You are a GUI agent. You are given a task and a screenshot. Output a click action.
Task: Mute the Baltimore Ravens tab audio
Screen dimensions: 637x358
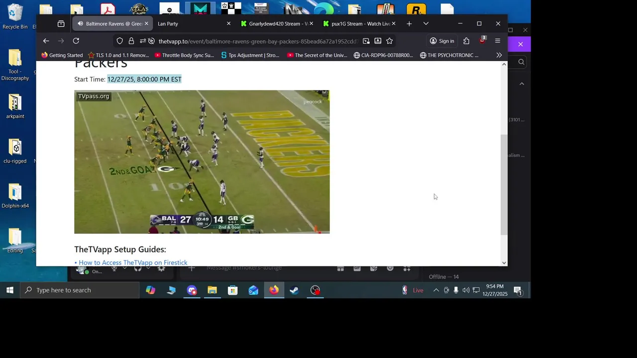coord(80,24)
